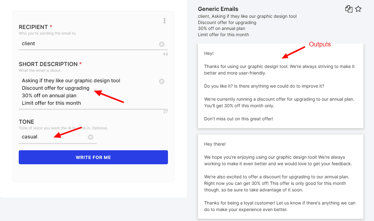
Task: Open the three-dot options menu on form
Action: (x=165, y=21)
